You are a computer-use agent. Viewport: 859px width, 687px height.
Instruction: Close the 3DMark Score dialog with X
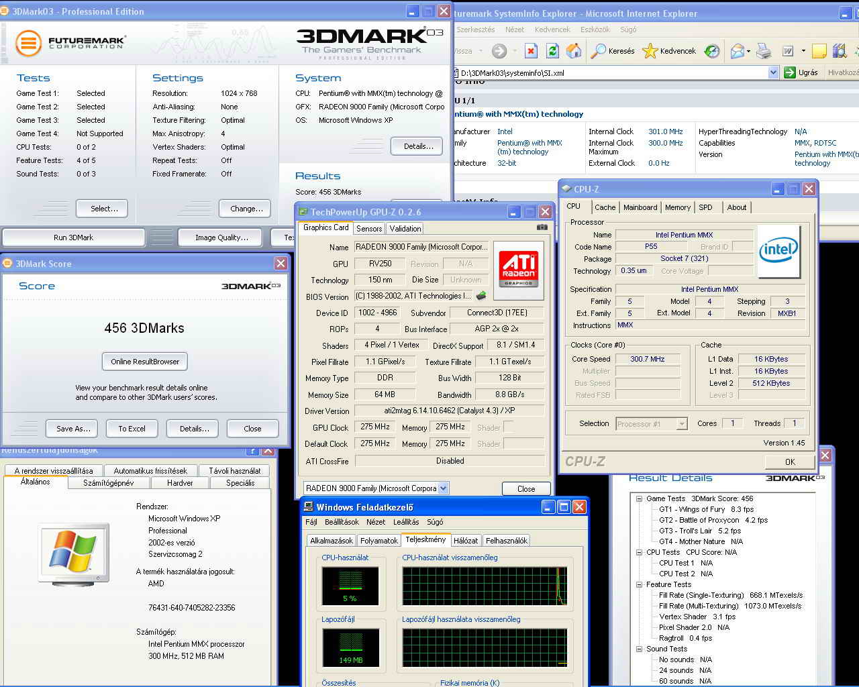(x=281, y=264)
